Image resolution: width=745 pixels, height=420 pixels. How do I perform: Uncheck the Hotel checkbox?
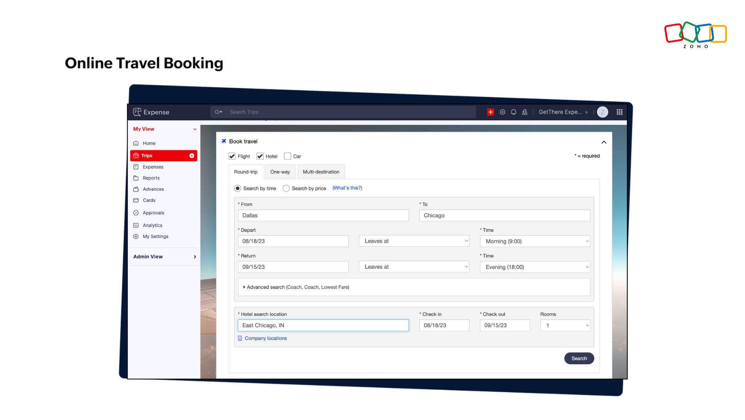click(x=260, y=156)
